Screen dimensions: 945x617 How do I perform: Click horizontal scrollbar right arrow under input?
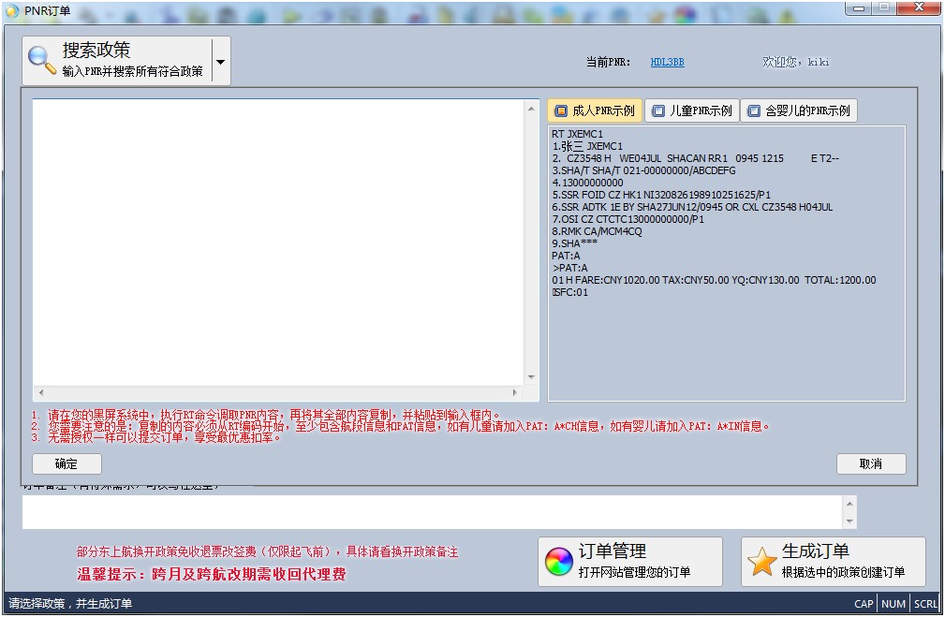pos(514,393)
